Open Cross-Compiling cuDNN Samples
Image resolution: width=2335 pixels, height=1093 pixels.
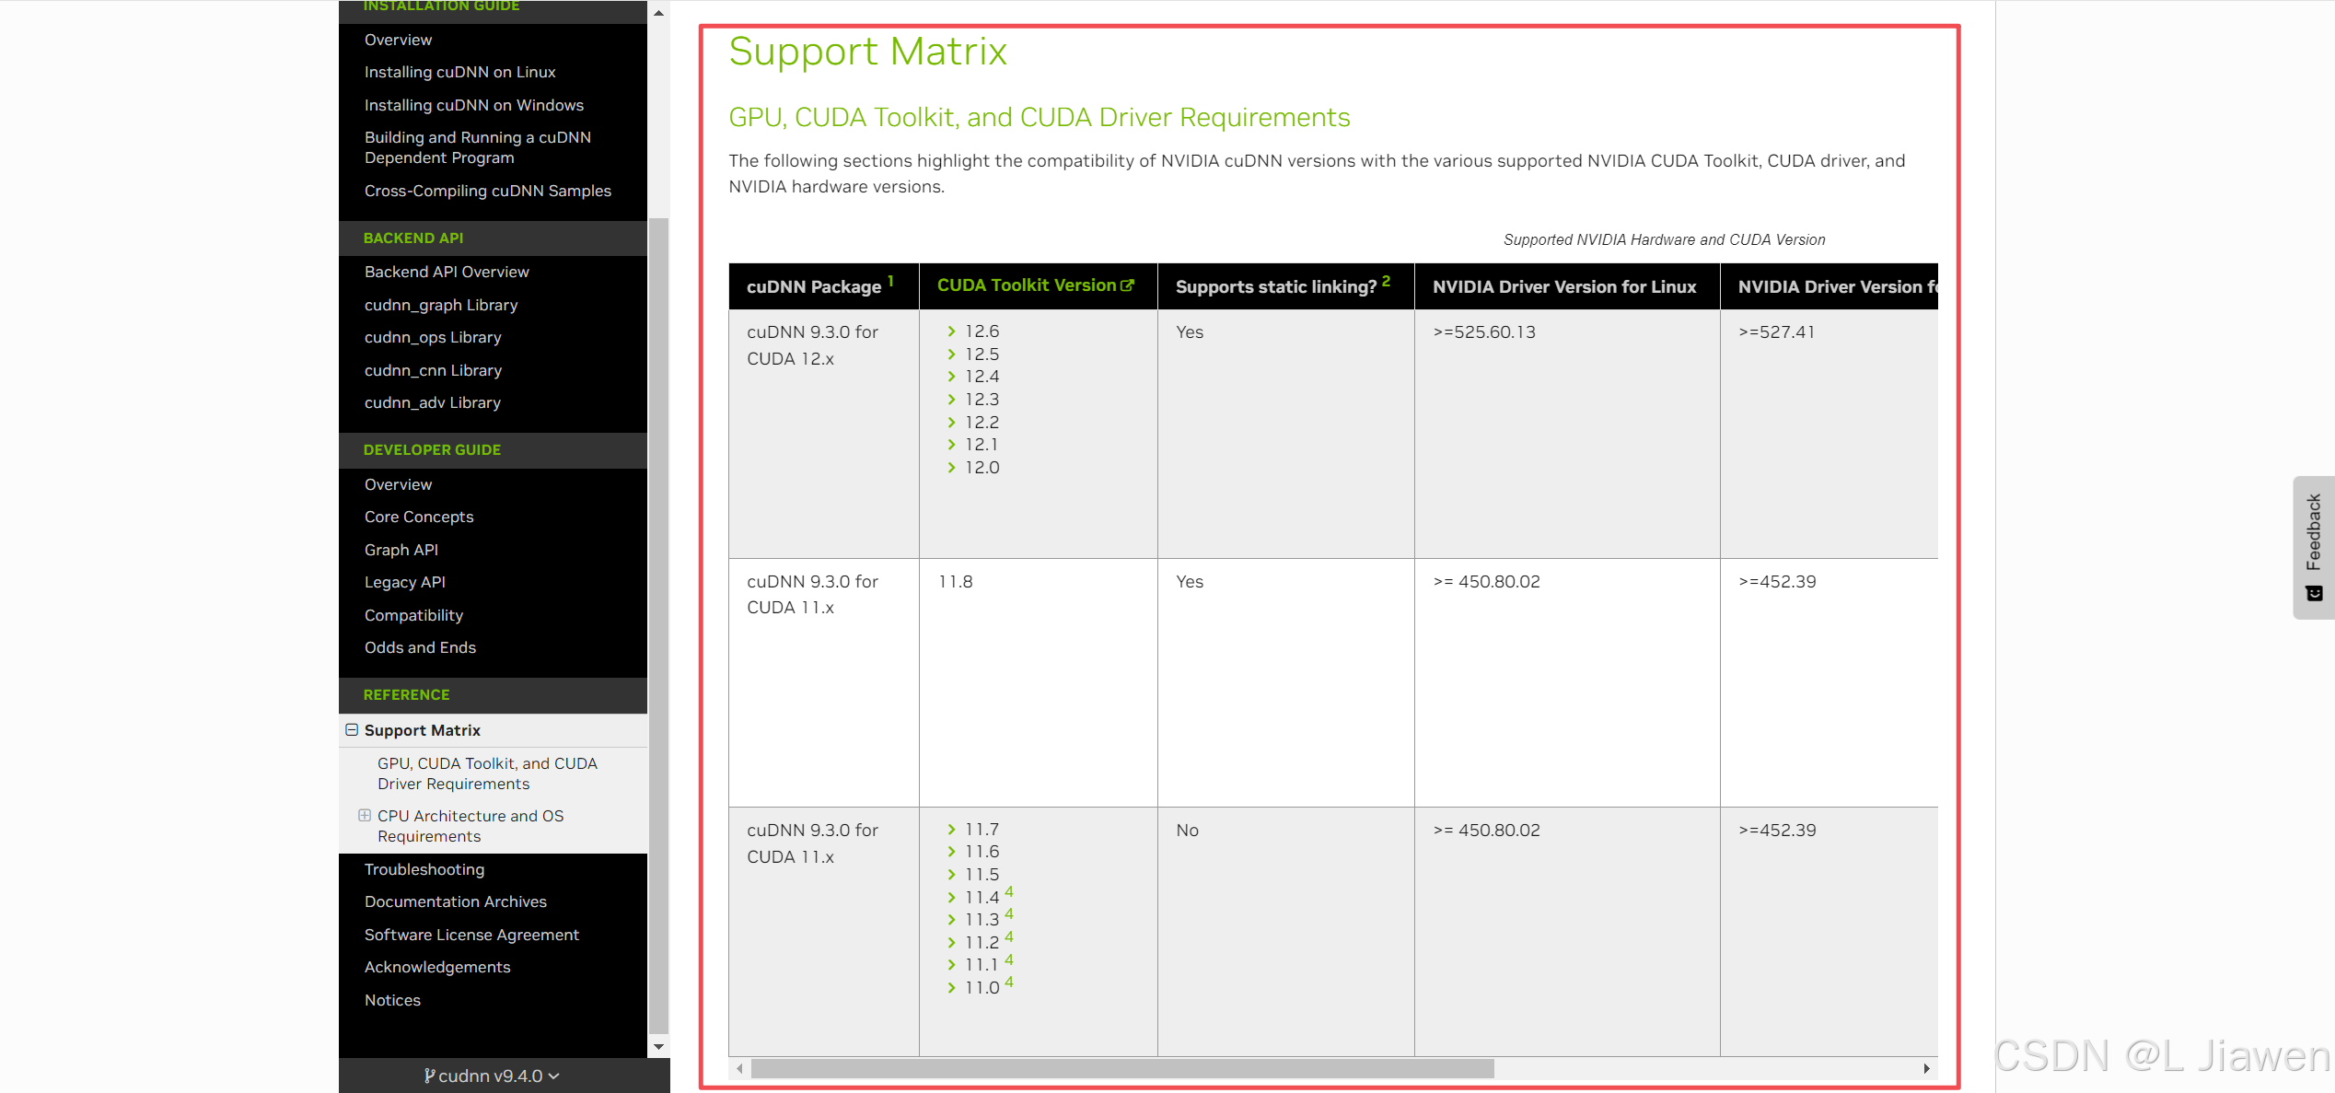click(x=487, y=191)
